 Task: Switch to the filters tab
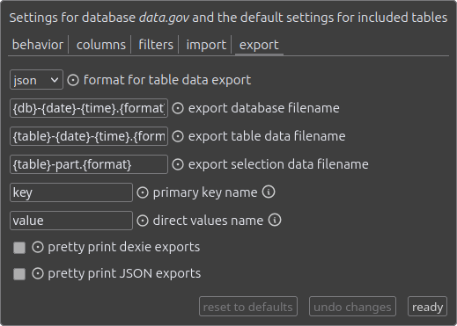[x=156, y=45]
